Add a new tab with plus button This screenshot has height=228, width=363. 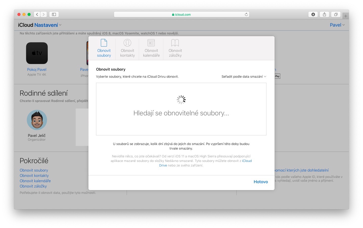click(x=346, y=16)
